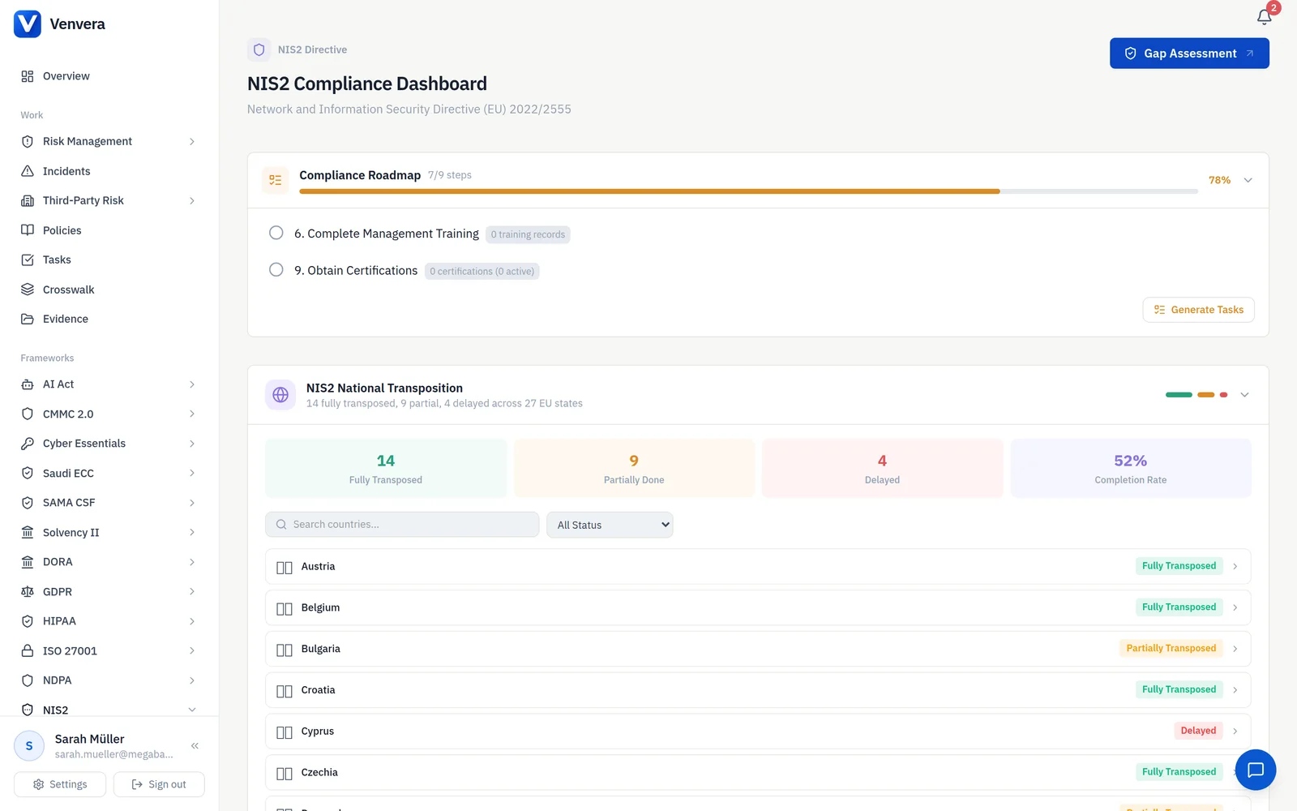
Task: Click transposition status color indicator
Action: click(x=1196, y=395)
